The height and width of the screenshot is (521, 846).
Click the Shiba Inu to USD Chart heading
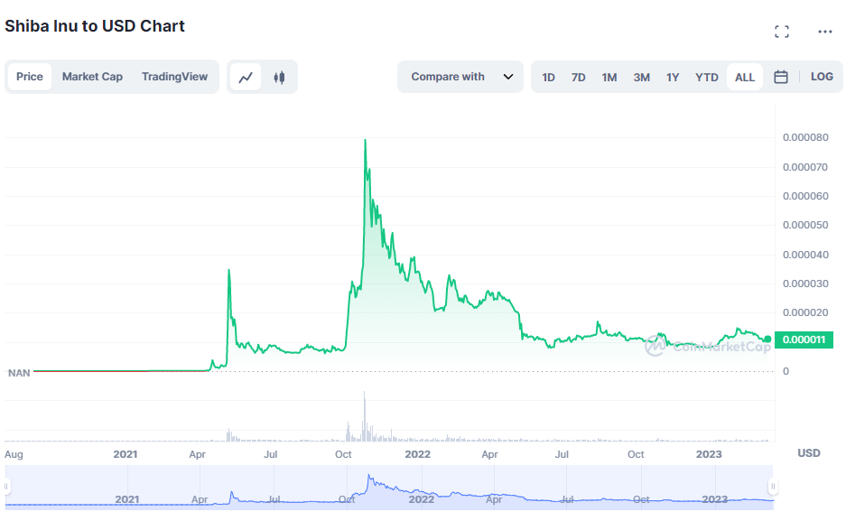(x=95, y=26)
